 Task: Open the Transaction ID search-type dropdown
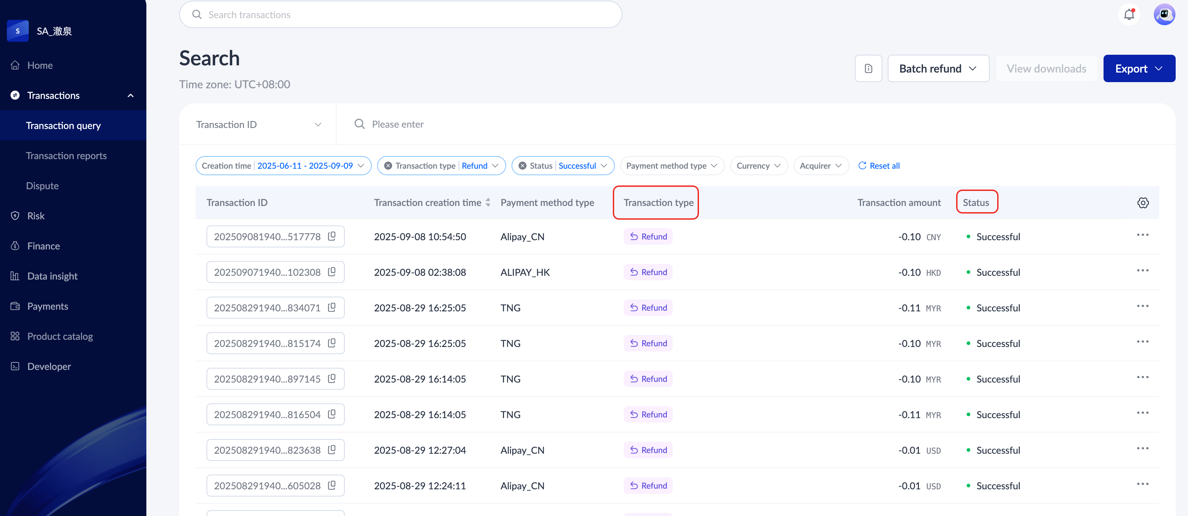point(258,124)
